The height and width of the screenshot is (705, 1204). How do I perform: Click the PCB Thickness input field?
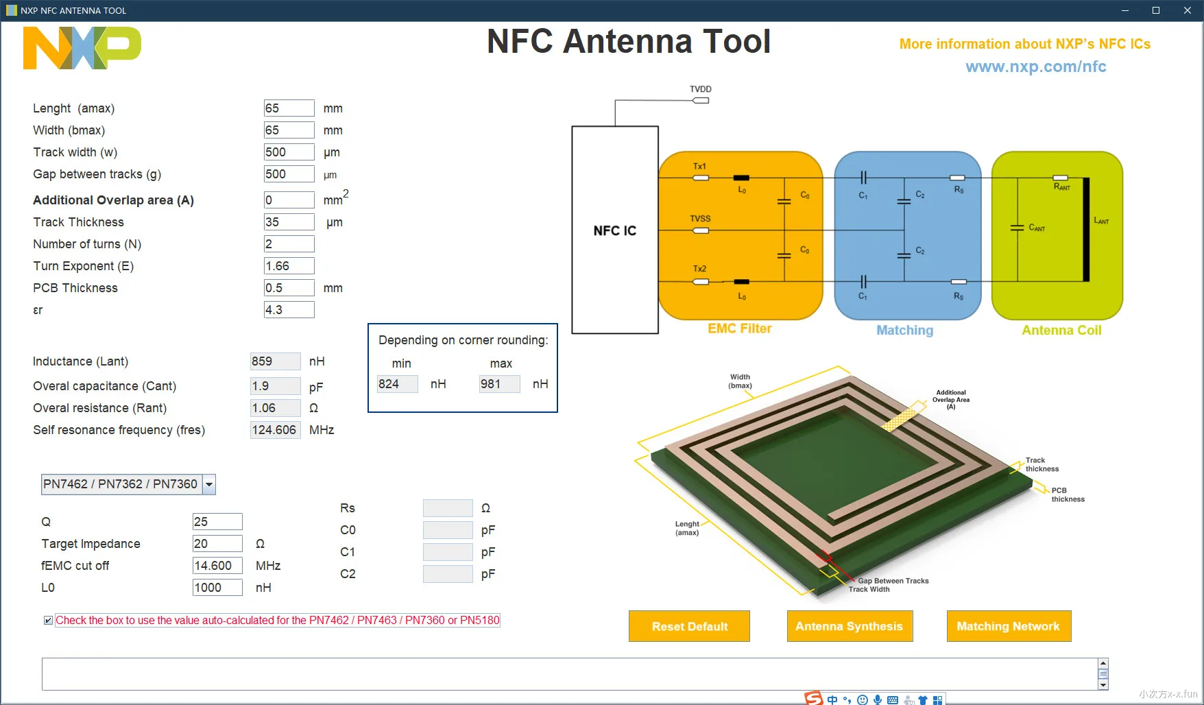(x=289, y=288)
